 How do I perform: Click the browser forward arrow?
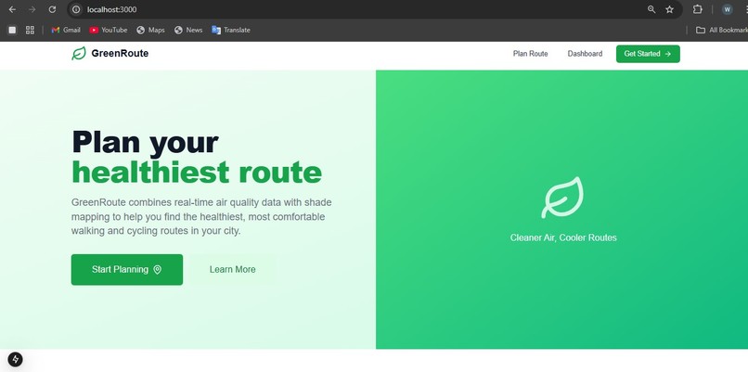(x=32, y=9)
